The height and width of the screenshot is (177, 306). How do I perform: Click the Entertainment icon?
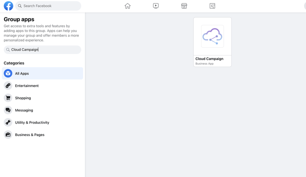point(8,86)
